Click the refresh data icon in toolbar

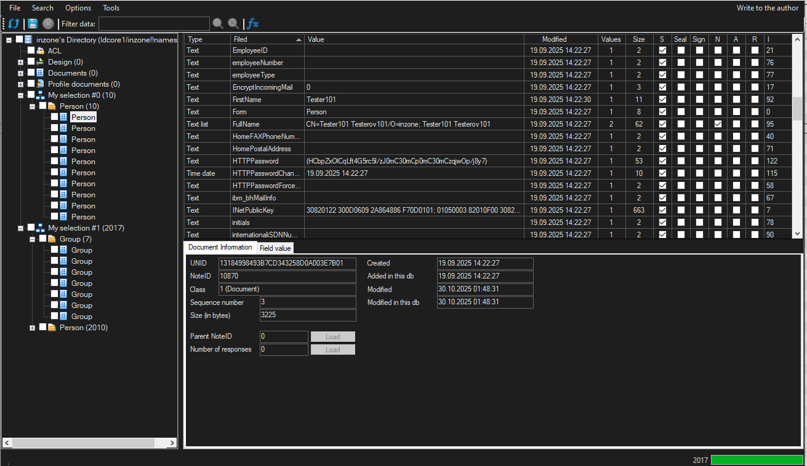[x=13, y=23]
